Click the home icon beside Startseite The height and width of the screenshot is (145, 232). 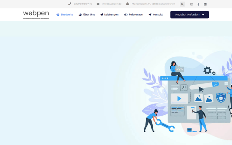(58, 15)
